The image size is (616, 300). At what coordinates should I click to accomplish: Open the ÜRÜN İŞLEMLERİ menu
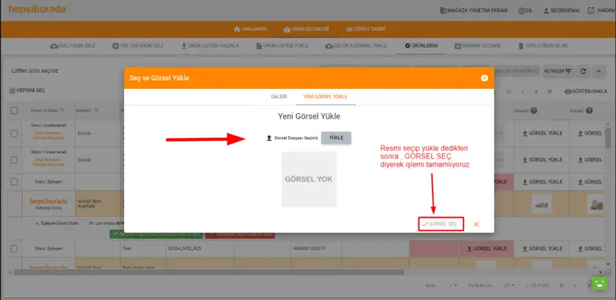click(306, 29)
